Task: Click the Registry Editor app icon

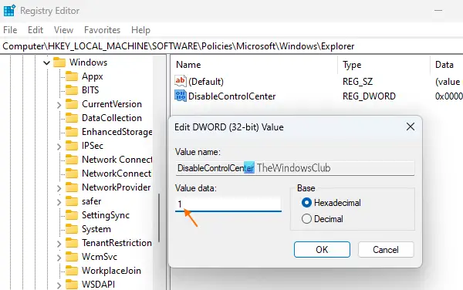Action: click(x=9, y=11)
